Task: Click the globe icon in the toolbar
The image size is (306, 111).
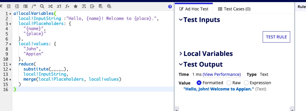Action: 109,7
